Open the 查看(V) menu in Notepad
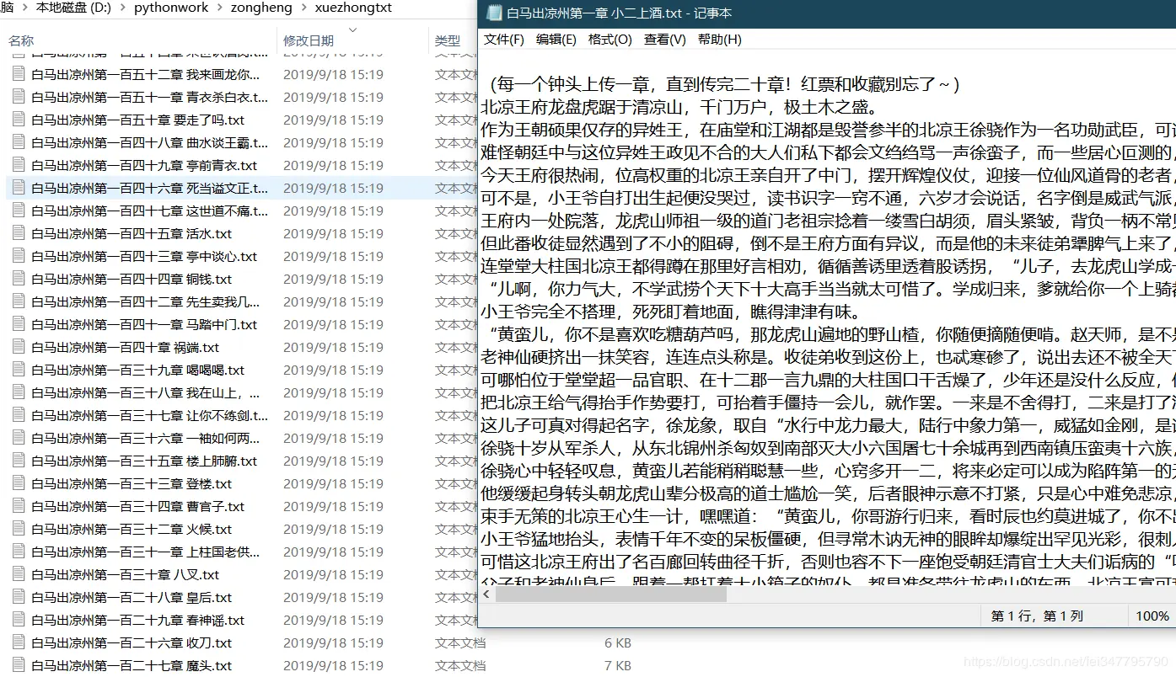 pyautogui.click(x=665, y=39)
